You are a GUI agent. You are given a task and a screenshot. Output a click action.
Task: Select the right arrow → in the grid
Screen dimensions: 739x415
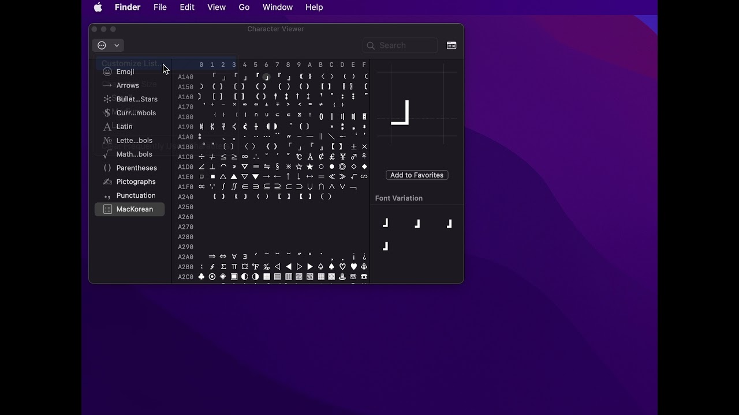[x=266, y=177]
